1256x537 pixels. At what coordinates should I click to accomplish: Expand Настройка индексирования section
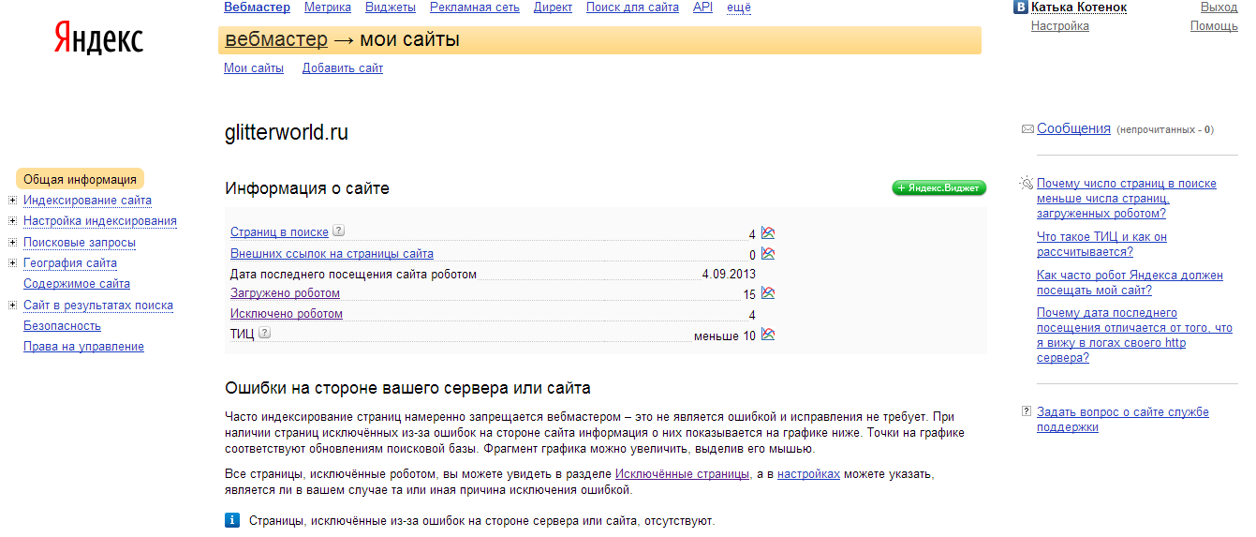(x=12, y=221)
